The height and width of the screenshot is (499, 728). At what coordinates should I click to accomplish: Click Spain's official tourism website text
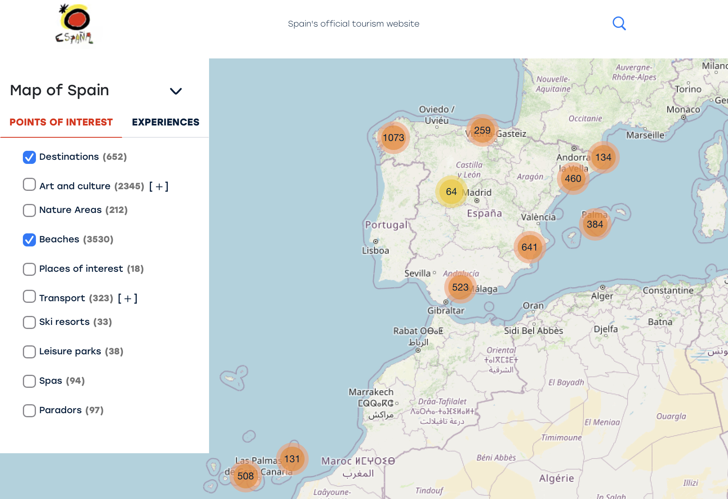click(354, 23)
